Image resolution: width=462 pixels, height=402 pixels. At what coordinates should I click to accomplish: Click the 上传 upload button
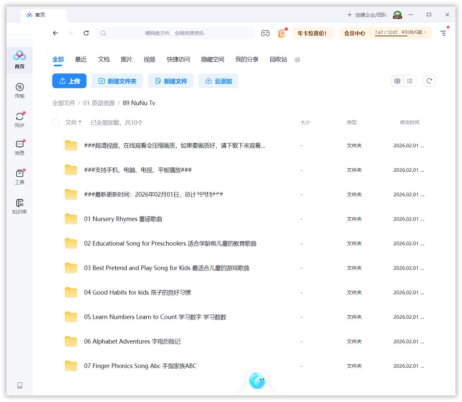[x=69, y=81]
